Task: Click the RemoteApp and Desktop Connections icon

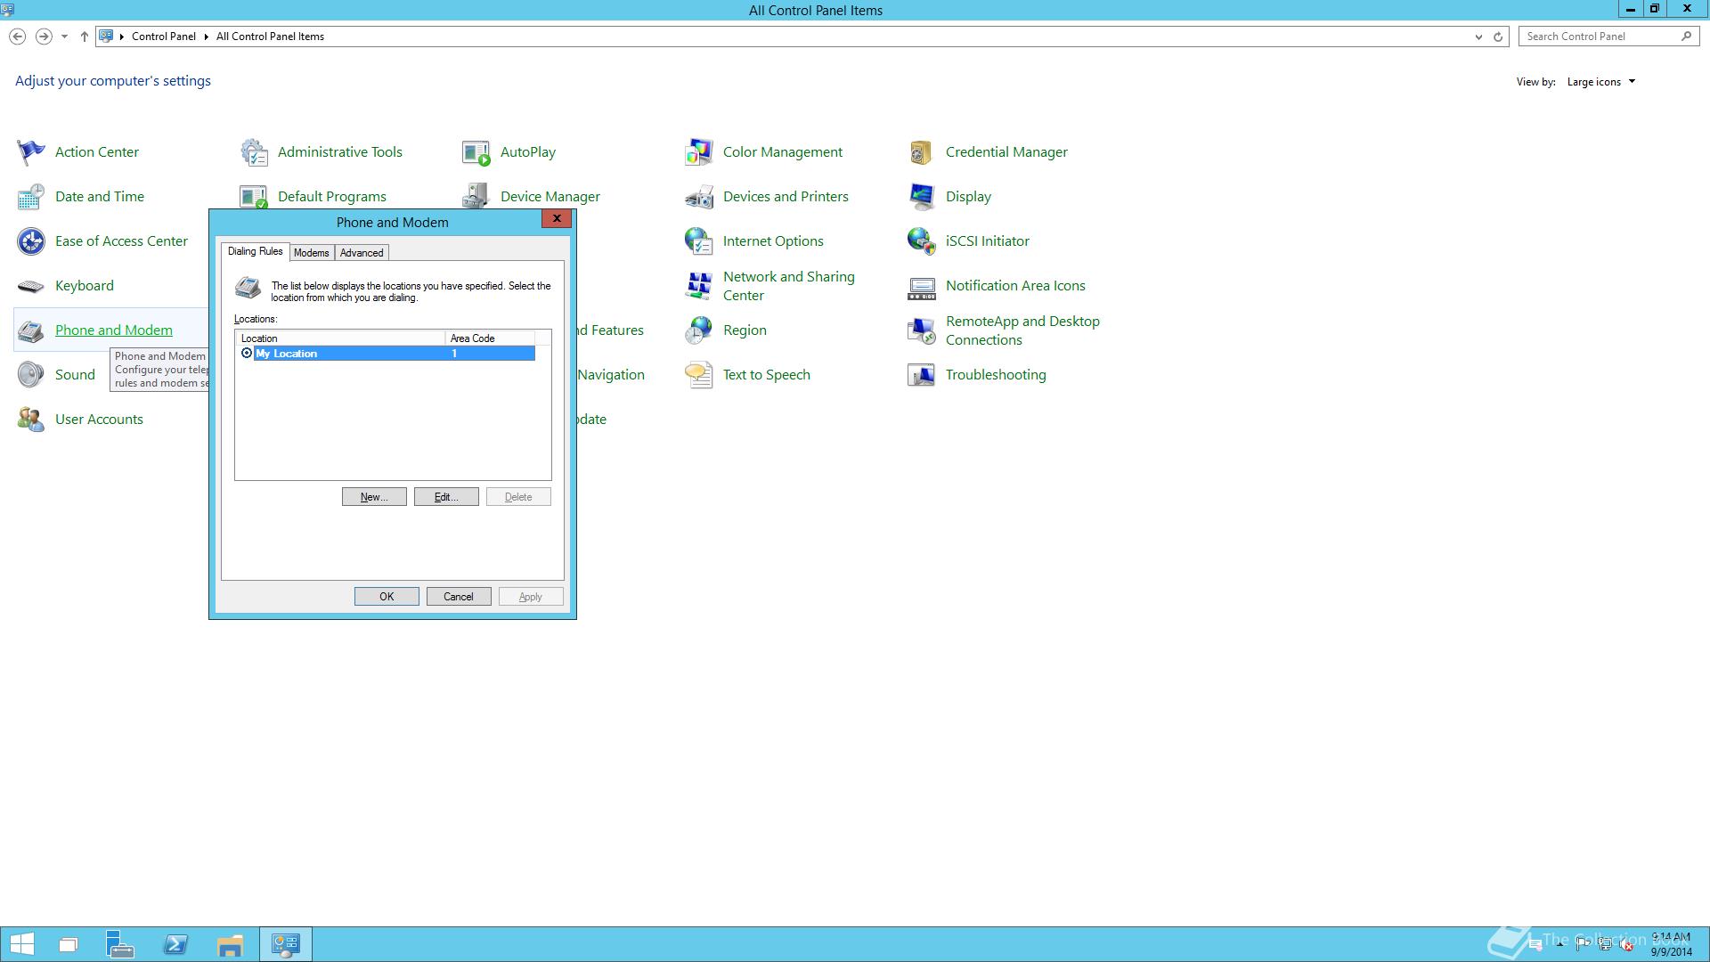Action: tap(922, 330)
